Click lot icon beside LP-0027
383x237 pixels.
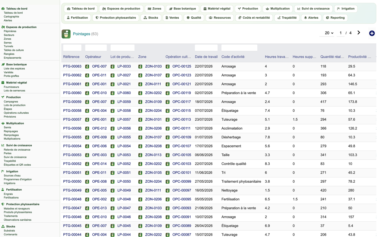pyautogui.click(x=112, y=75)
